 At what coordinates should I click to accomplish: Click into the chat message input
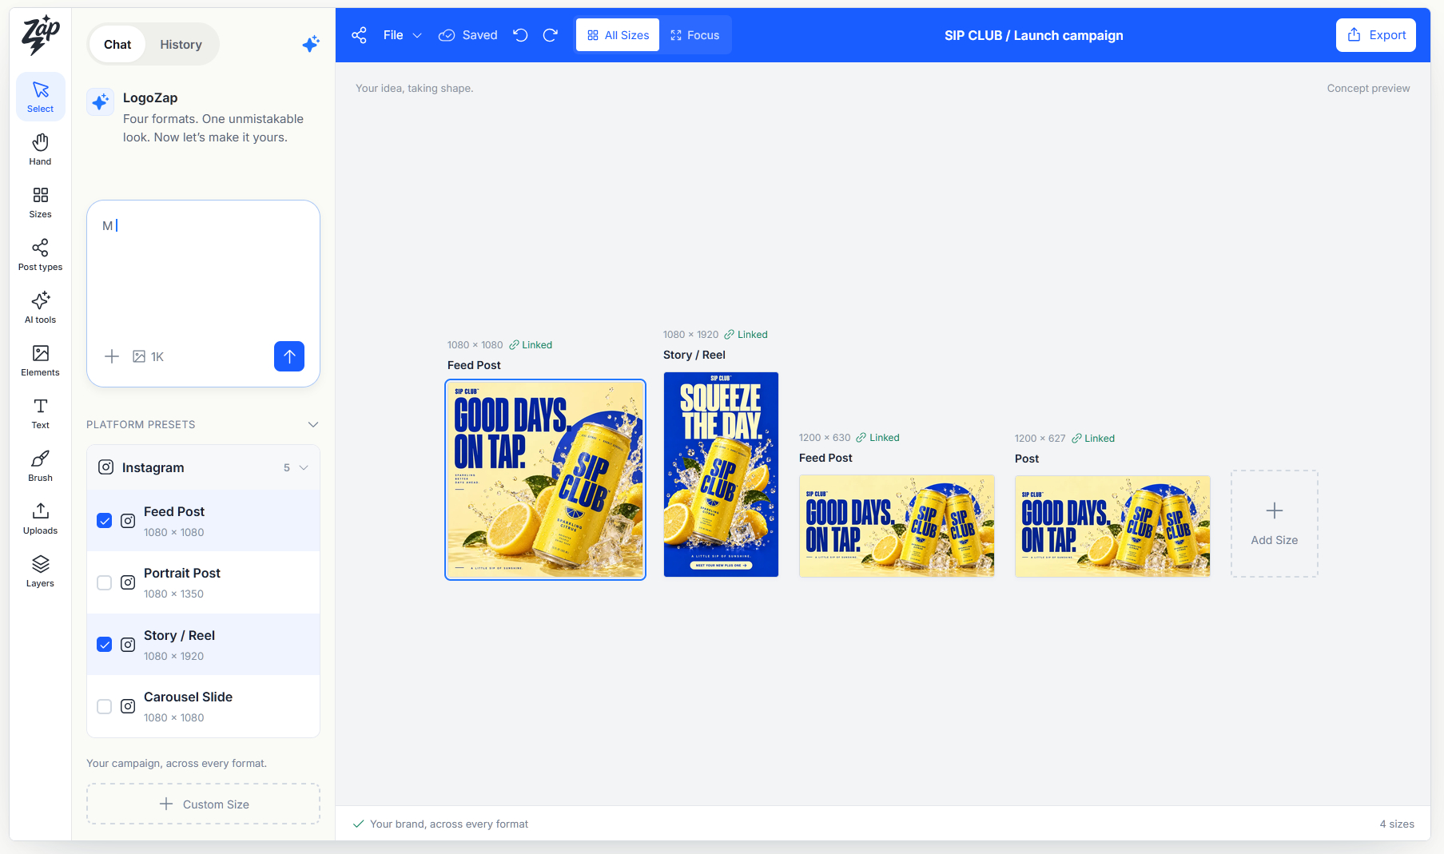[x=203, y=272]
